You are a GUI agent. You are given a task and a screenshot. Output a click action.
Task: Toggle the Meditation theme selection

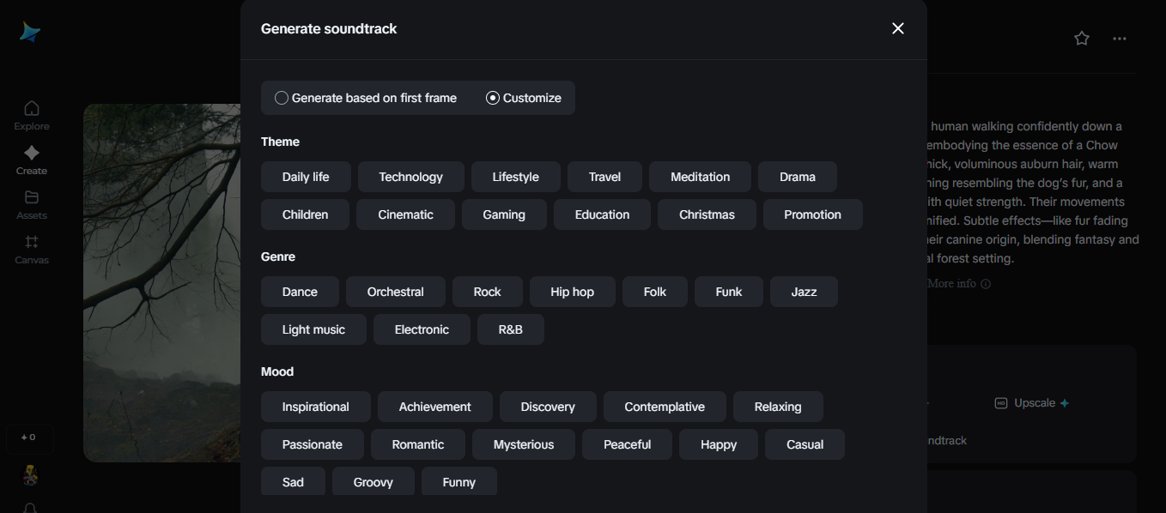point(700,177)
